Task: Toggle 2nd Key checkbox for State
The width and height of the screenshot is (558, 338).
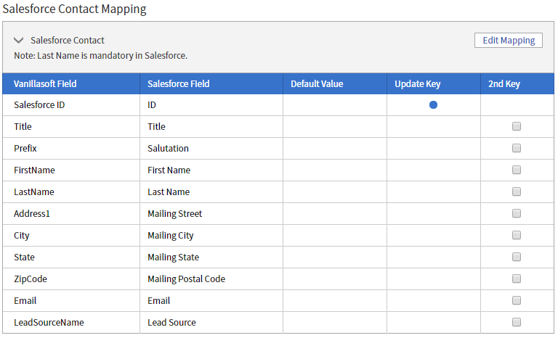Action: [x=517, y=257]
